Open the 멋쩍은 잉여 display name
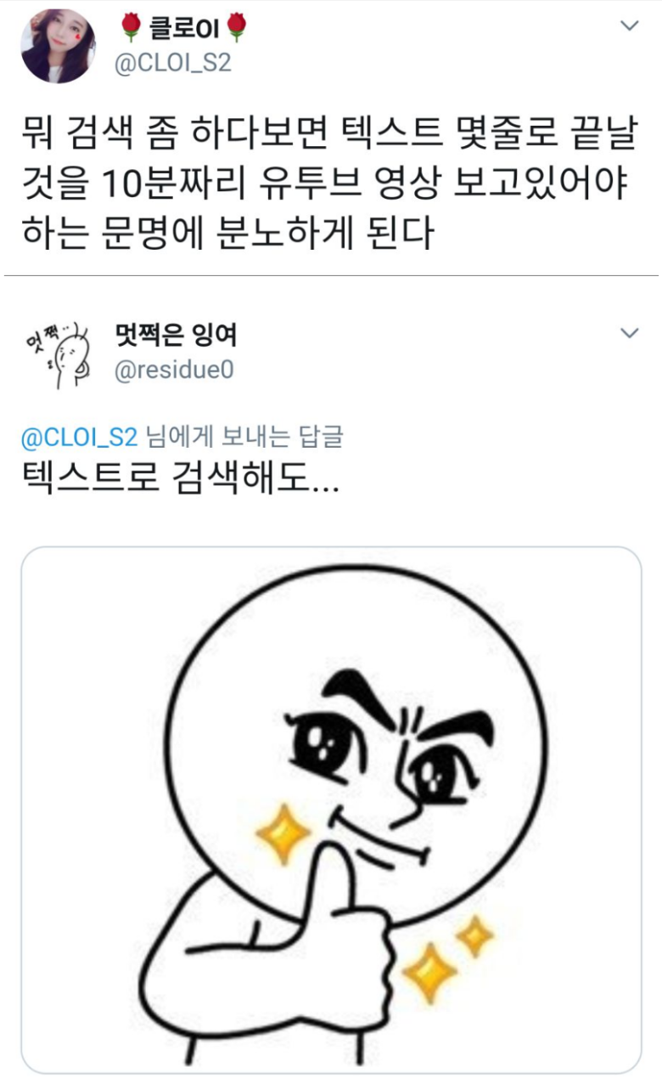662x1090 pixels. pyautogui.click(x=176, y=336)
